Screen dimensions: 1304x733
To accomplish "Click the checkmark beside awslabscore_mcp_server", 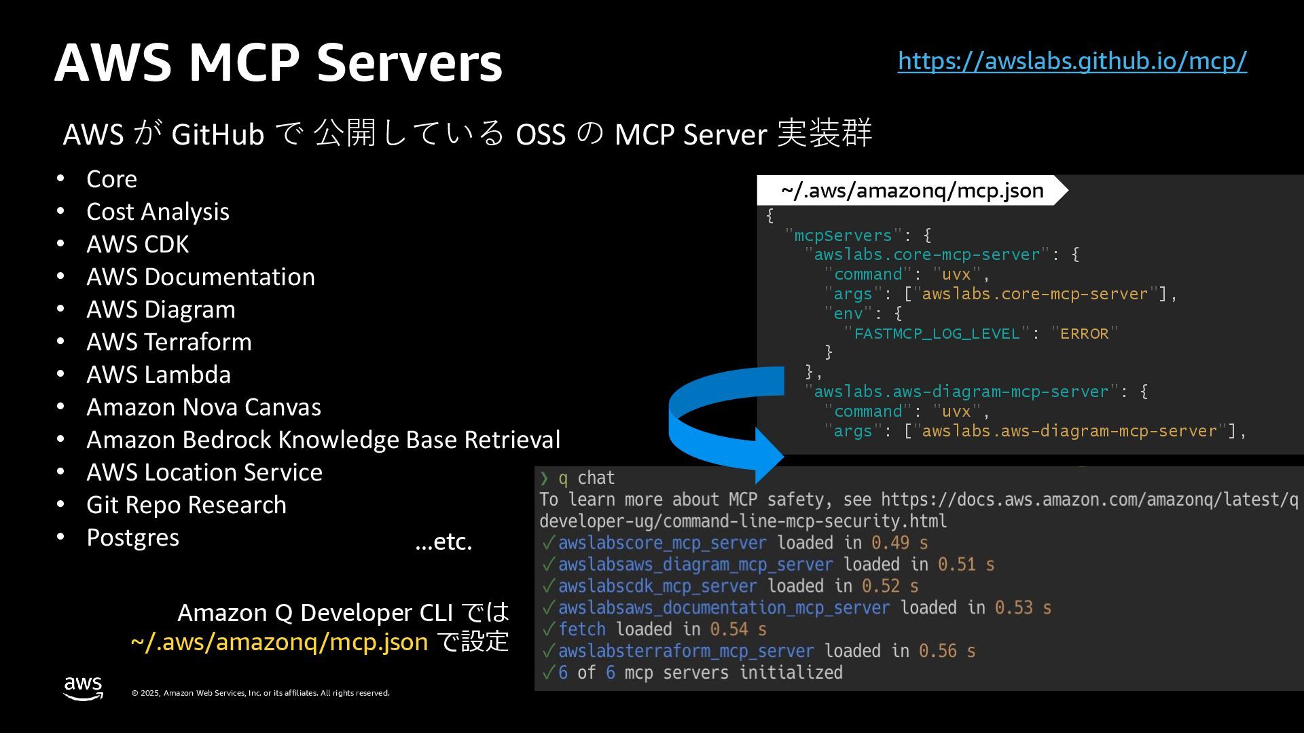I will point(548,543).
